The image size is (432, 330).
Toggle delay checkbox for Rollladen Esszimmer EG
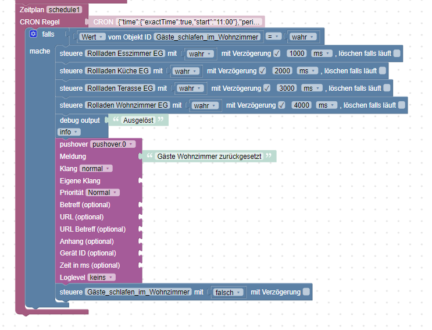277,54
